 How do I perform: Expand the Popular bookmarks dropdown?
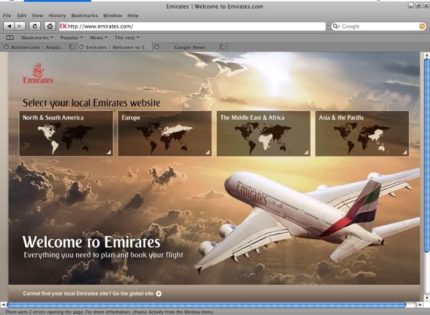(x=82, y=38)
